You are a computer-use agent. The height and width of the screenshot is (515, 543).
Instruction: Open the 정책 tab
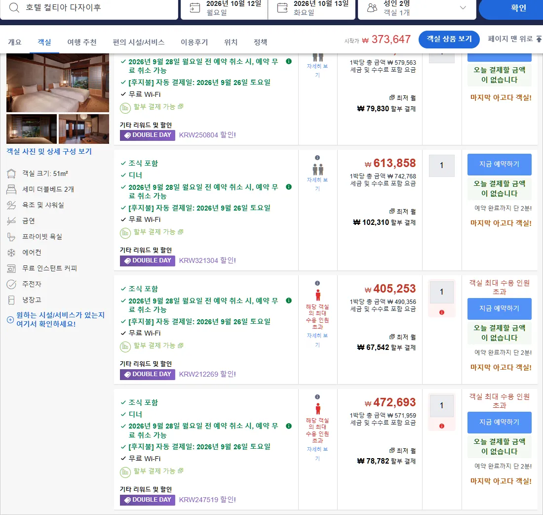click(261, 42)
